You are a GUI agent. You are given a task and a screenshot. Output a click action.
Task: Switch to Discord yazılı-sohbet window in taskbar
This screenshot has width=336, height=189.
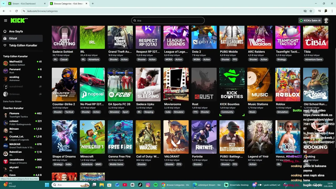[x=266, y=185]
